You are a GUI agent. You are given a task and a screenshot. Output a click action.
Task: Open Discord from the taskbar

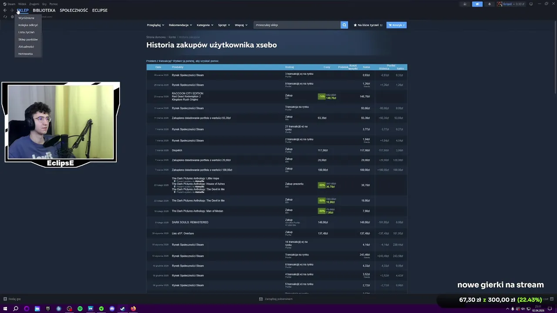pos(112,309)
